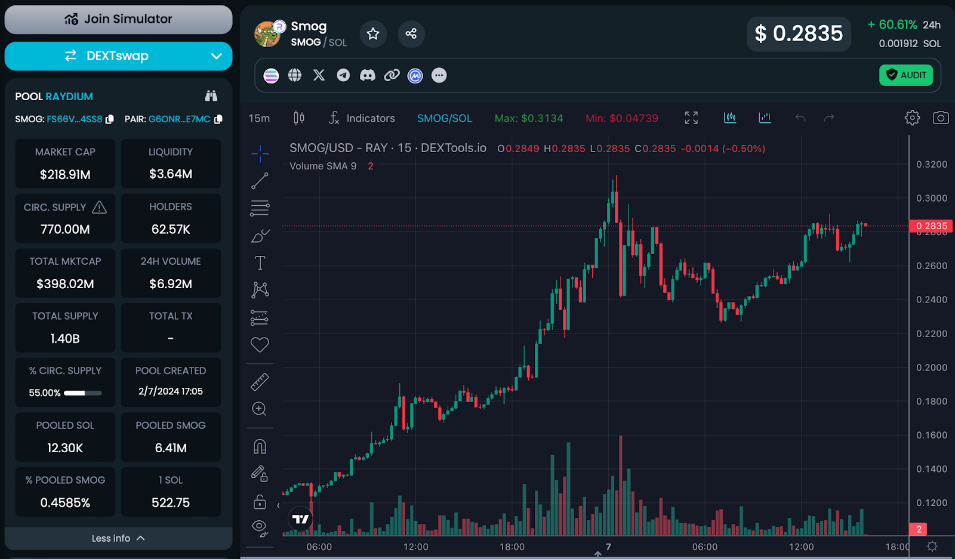Show more links with ellipsis icon
Screen dimensions: 955x559
pos(439,75)
